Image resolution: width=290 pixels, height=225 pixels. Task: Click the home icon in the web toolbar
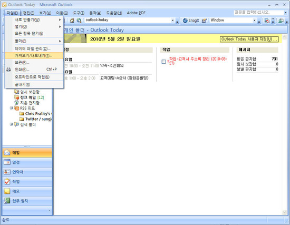pos(72,21)
